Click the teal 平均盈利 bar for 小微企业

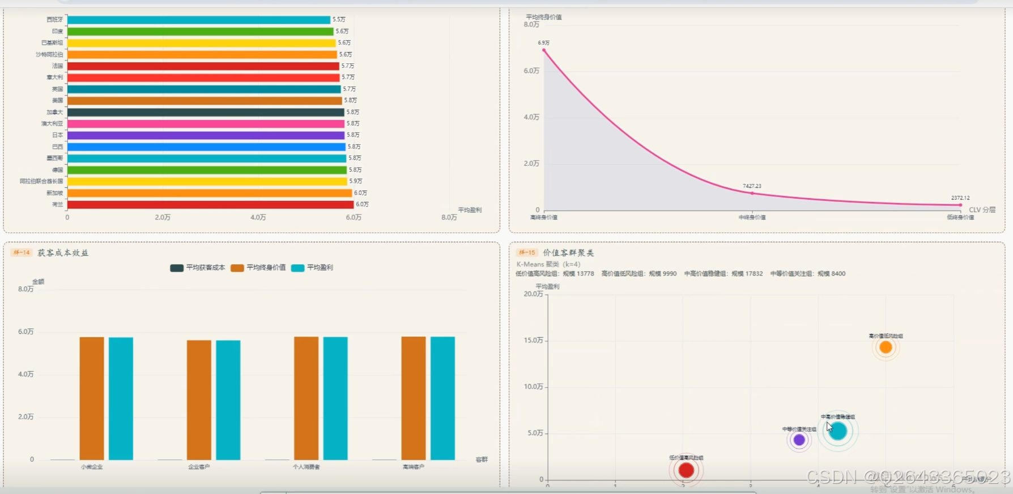(121, 399)
